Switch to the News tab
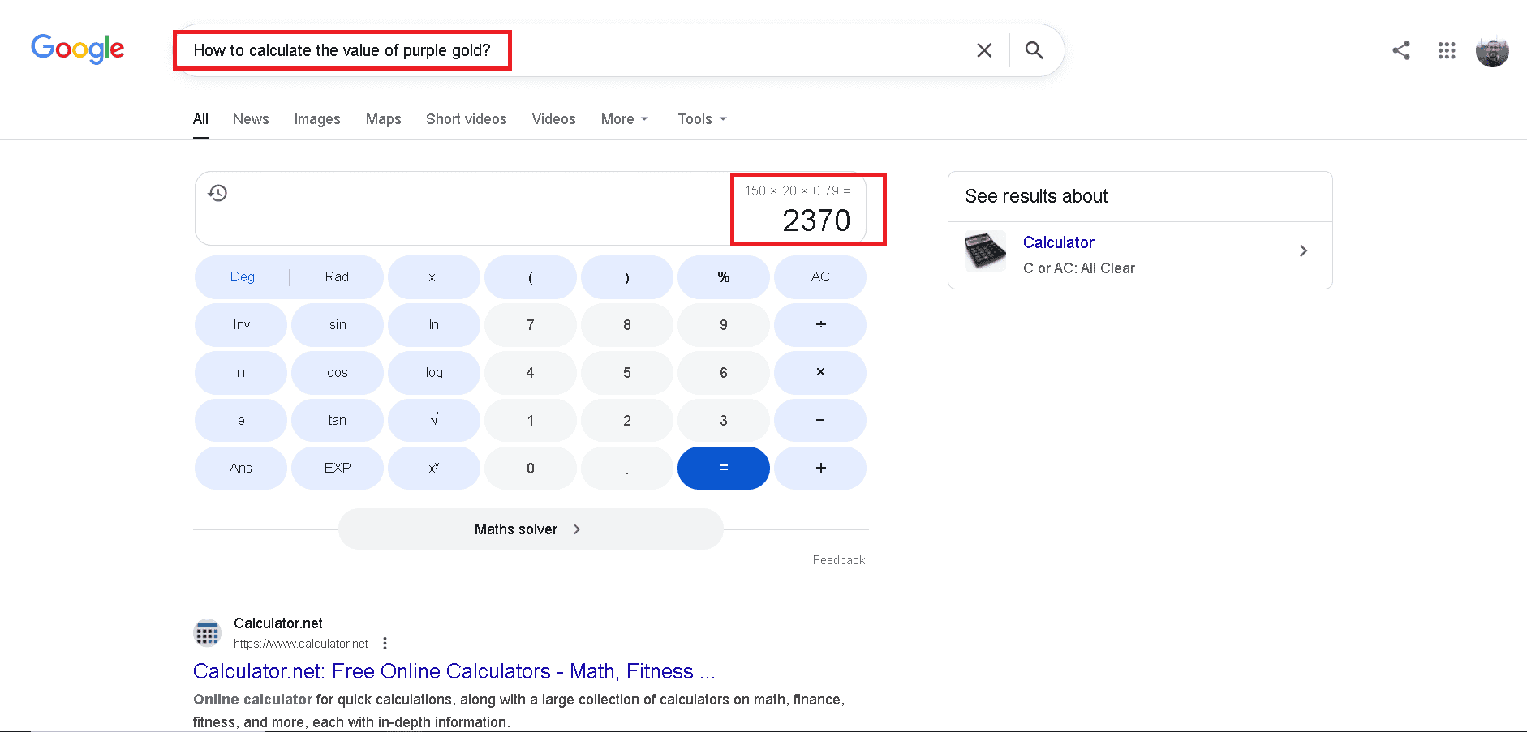1527x732 pixels. point(250,119)
